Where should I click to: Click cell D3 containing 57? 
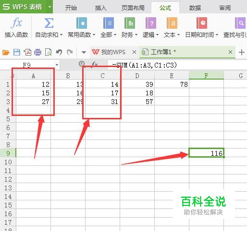click(x=137, y=102)
